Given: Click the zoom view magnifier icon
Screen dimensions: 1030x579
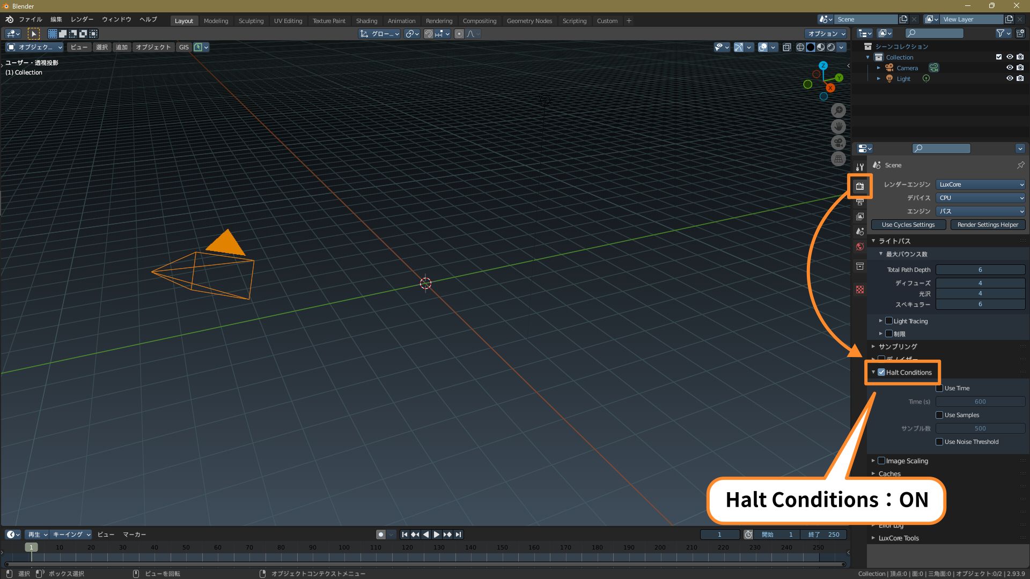Looking at the screenshot, I should (x=838, y=110).
